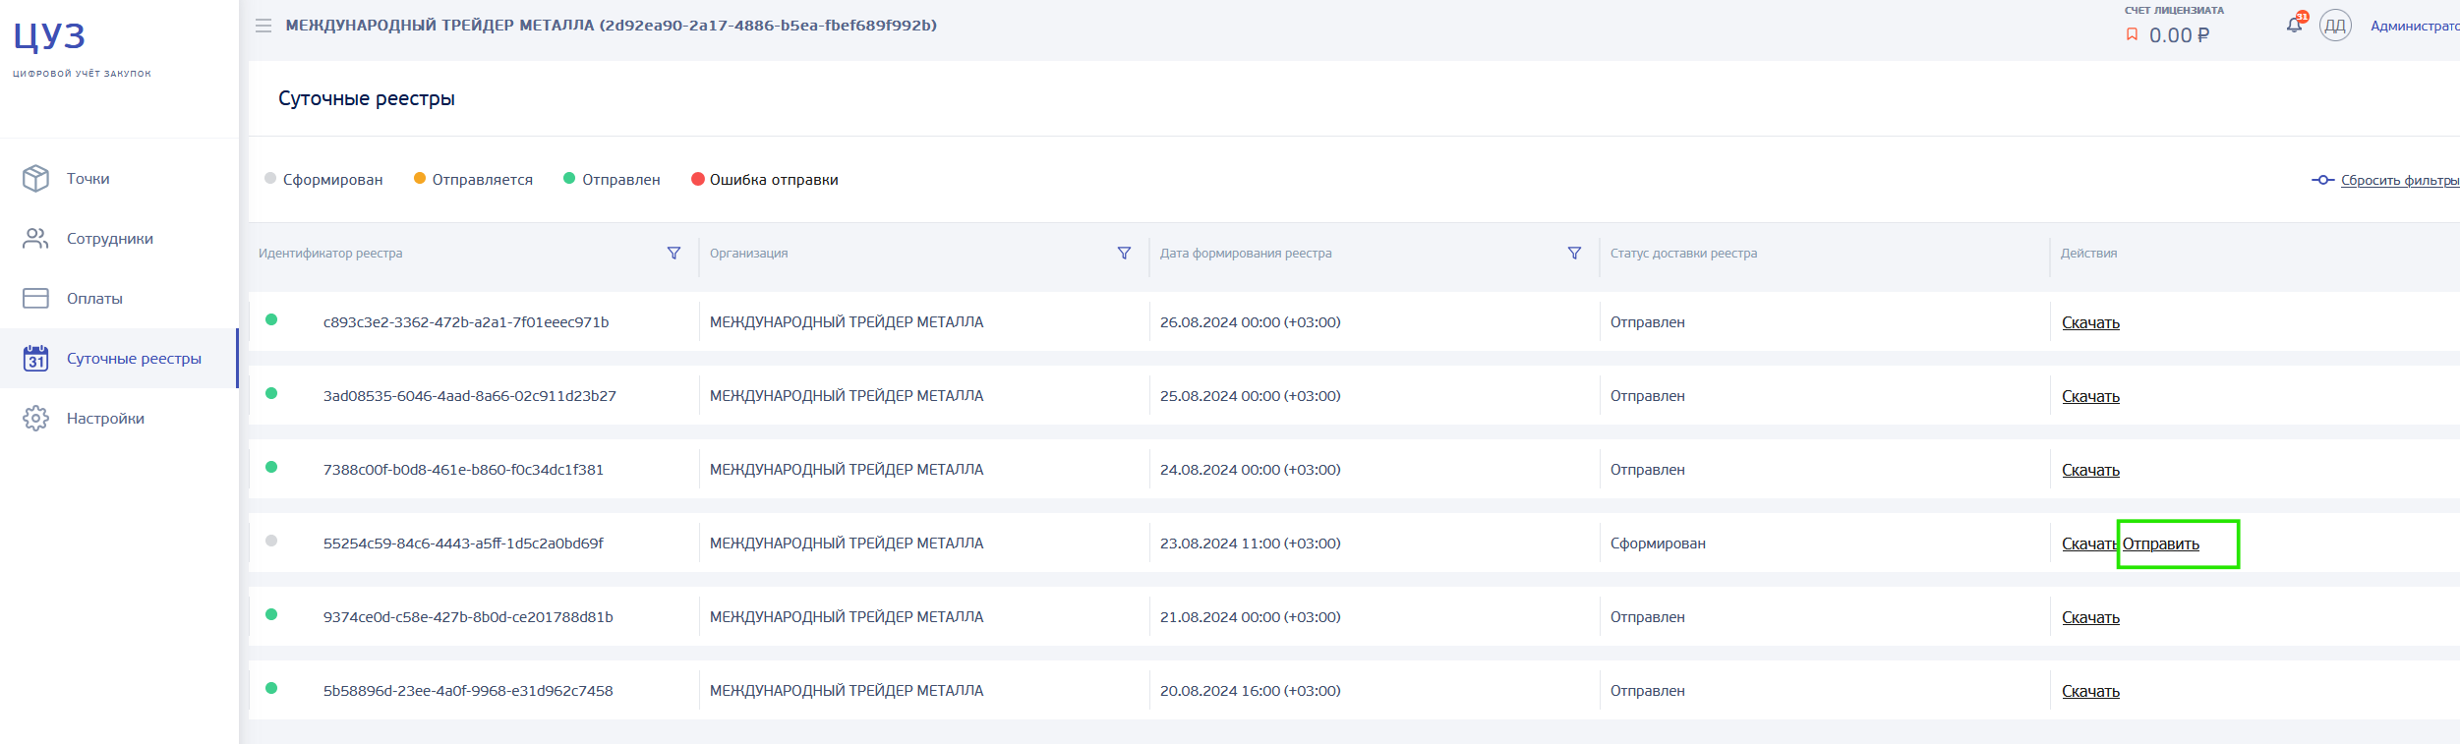The height and width of the screenshot is (744, 2460).
Task: Click Отправить for registry 55254c59
Action: click(x=2161, y=544)
